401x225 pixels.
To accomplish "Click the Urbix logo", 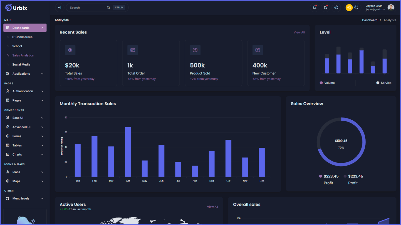I will coord(16,7).
